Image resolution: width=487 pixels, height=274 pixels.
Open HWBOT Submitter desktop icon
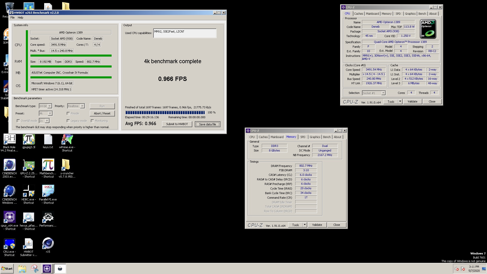[29, 247]
